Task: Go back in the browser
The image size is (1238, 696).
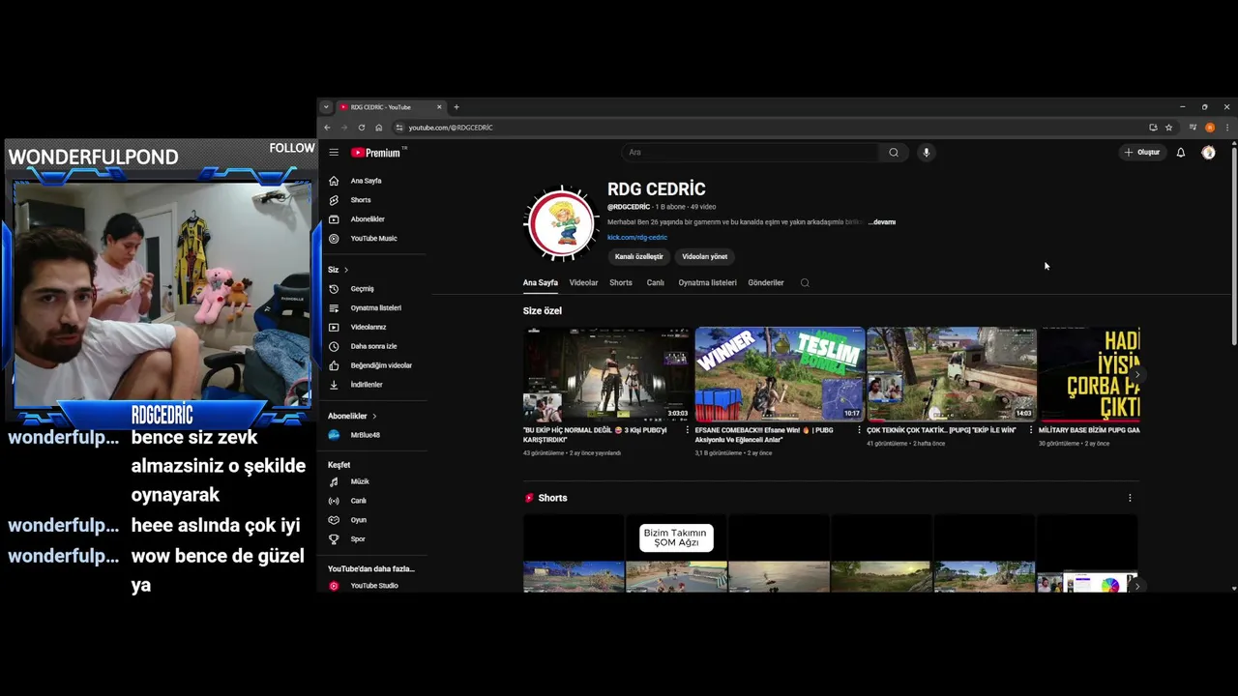Action: point(327,128)
